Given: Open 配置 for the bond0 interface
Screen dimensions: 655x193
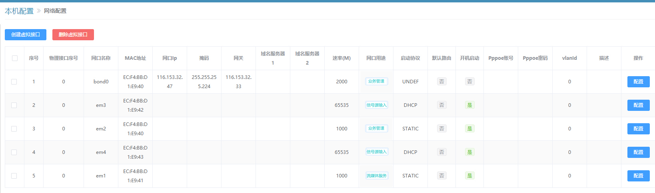Looking at the screenshot, I should 638,82.
